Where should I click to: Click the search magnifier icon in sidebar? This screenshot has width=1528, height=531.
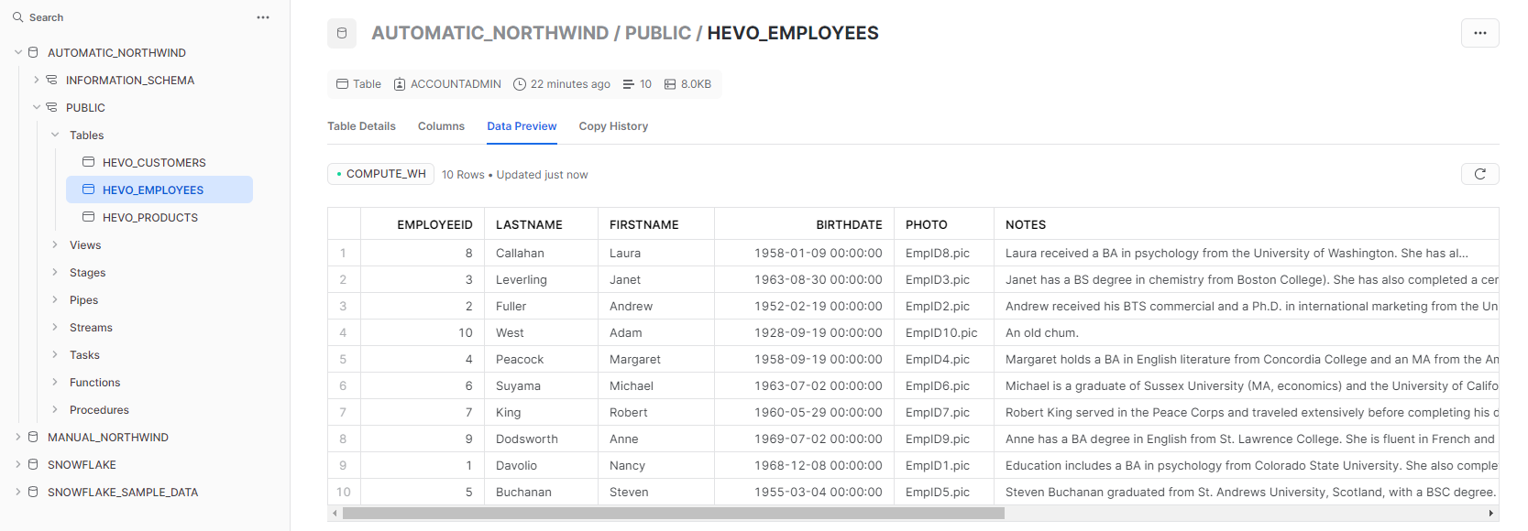pyautogui.click(x=17, y=17)
